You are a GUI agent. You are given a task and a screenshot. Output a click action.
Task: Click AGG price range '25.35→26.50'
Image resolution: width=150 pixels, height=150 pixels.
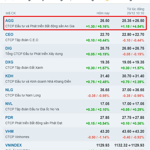click(x=133, y=21)
